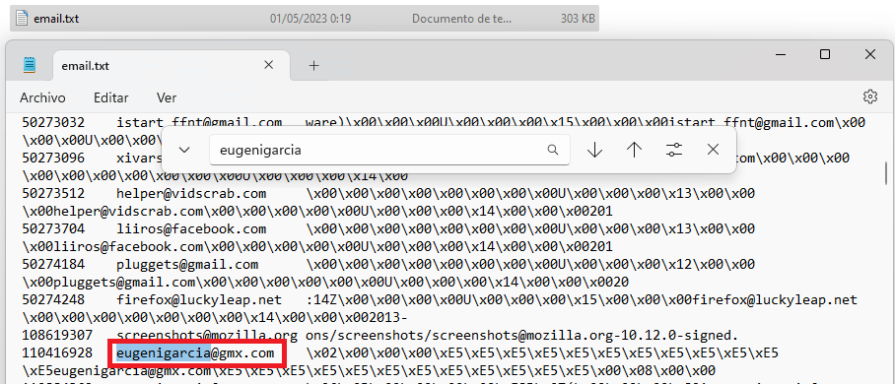
Task: Close the find bar
Action: (x=713, y=150)
